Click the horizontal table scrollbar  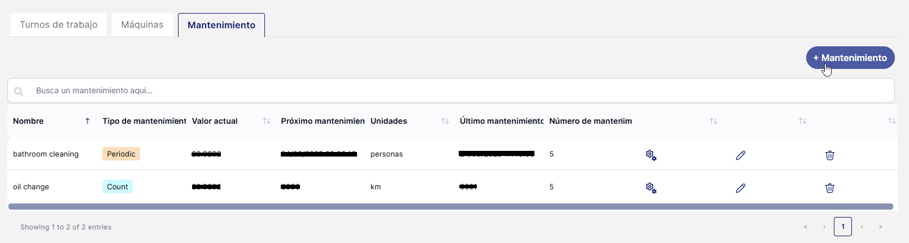(450, 207)
